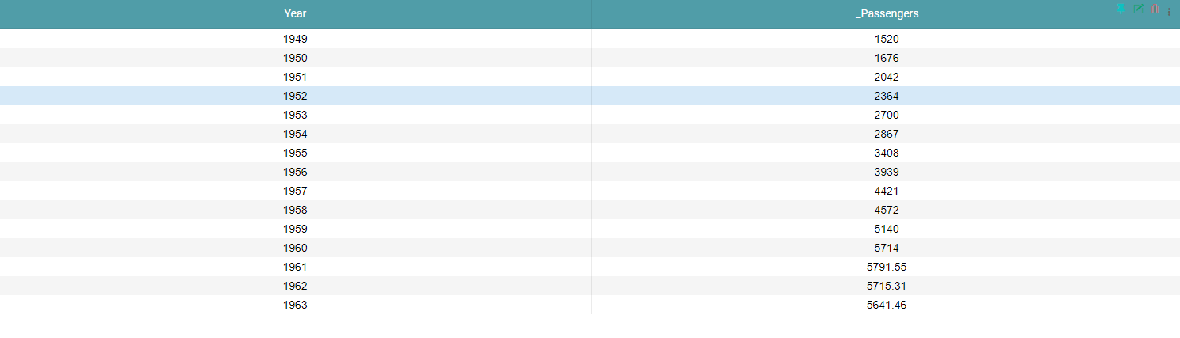Screen dimensions: 1180x338
Task: Select the cell with value 1520
Action: tap(887, 39)
